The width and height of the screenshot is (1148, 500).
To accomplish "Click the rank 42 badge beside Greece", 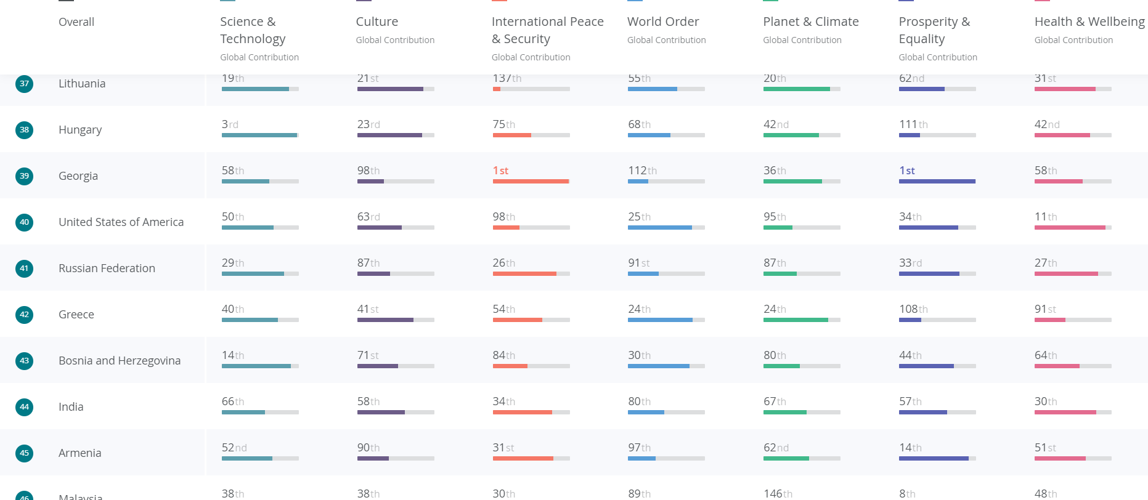I will click(x=24, y=315).
